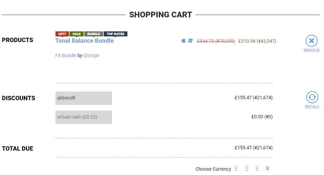
Task: Visit the iZotope developer link
Action: (x=91, y=55)
